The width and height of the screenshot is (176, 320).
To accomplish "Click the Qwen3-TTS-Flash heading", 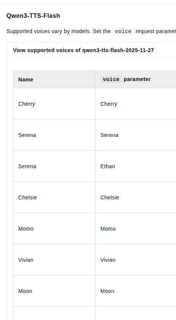I will click(x=33, y=16).
